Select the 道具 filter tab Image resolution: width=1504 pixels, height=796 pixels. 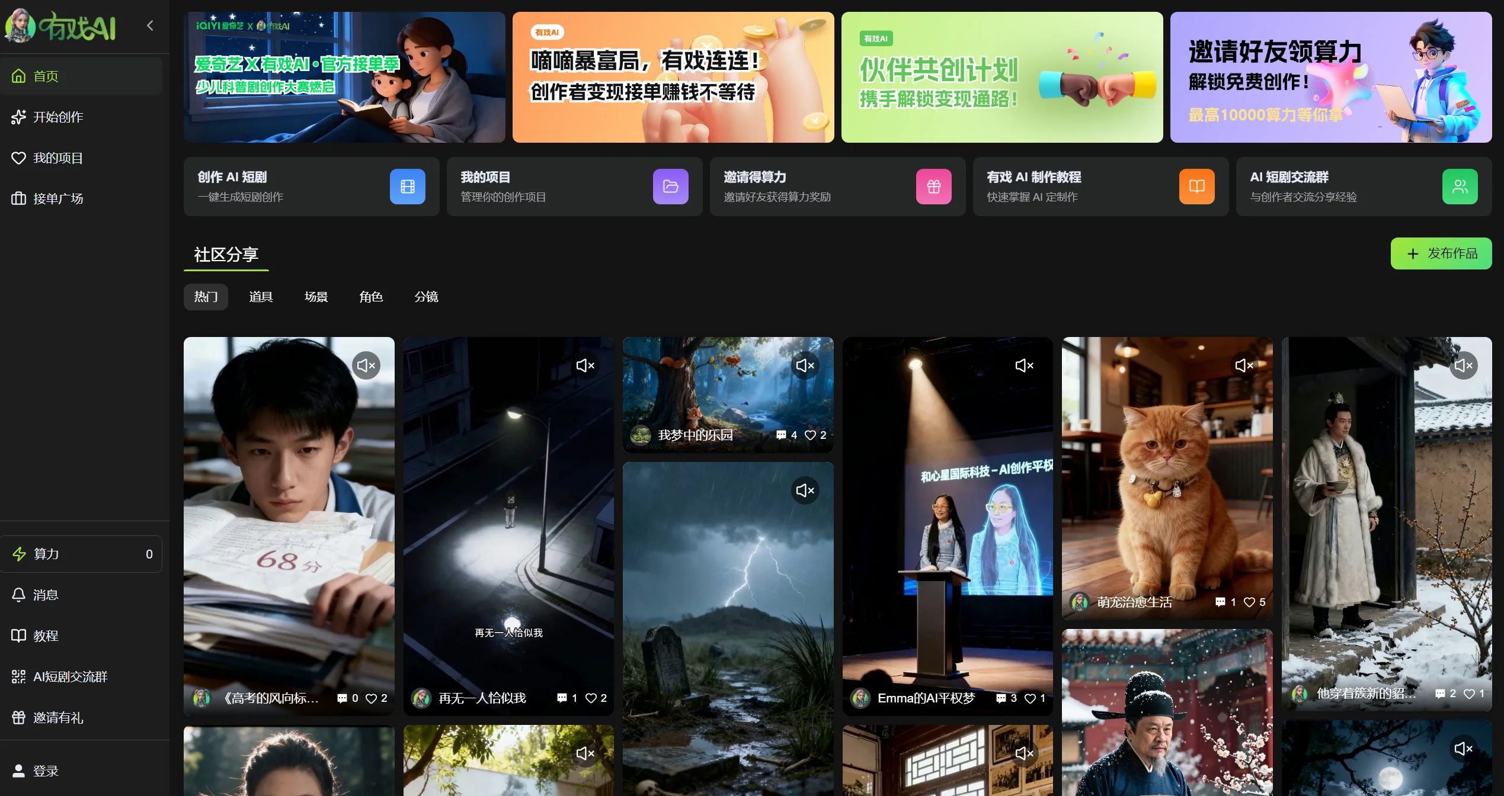coord(261,297)
